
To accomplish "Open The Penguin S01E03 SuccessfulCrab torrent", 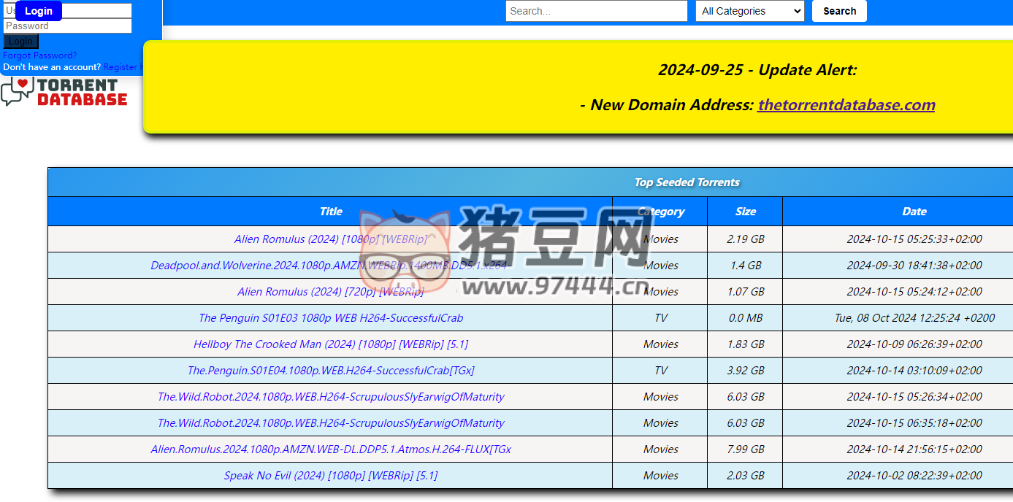I will point(329,317).
